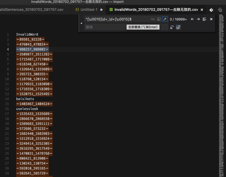226x177 pixels.
Task: Focus the regex search input field
Action: tap(117, 19)
